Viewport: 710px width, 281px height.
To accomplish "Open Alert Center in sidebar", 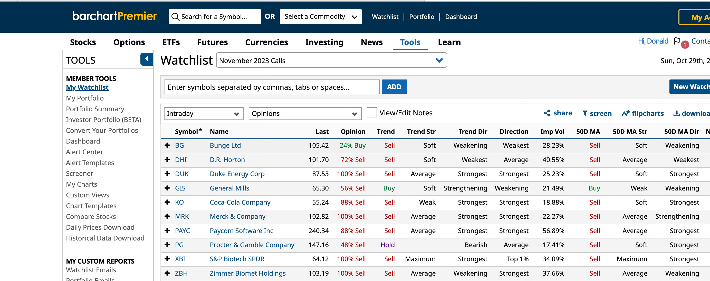I will click(84, 152).
